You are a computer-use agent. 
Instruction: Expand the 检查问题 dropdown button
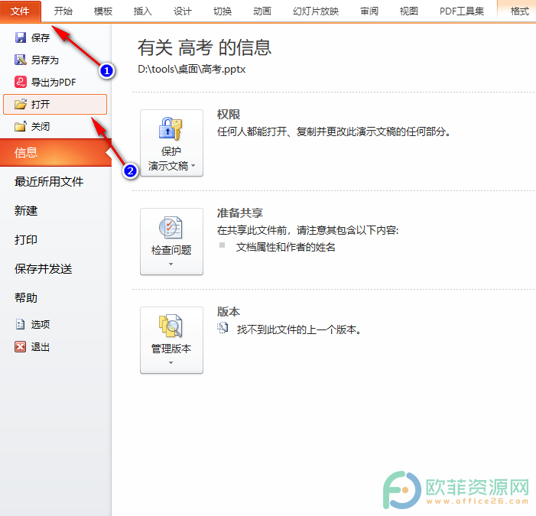171,242
